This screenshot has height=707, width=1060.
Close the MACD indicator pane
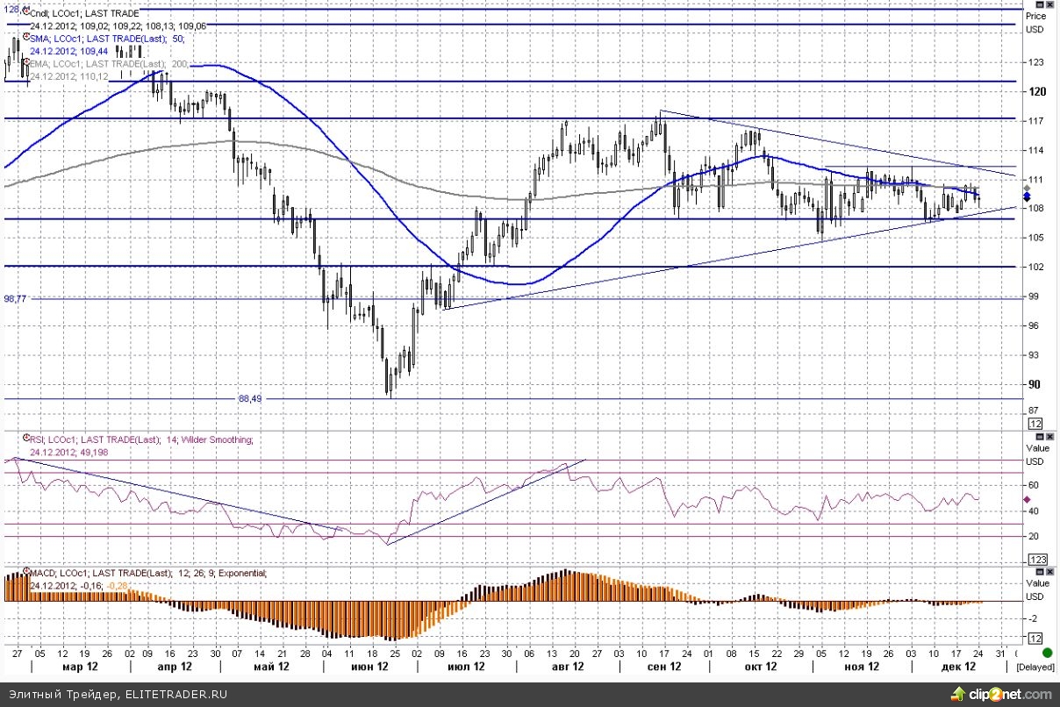tap(1051, 570)
